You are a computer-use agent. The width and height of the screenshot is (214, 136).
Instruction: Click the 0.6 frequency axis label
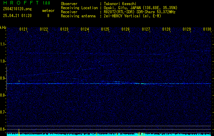pyautogui.click(x=3, y=129)
